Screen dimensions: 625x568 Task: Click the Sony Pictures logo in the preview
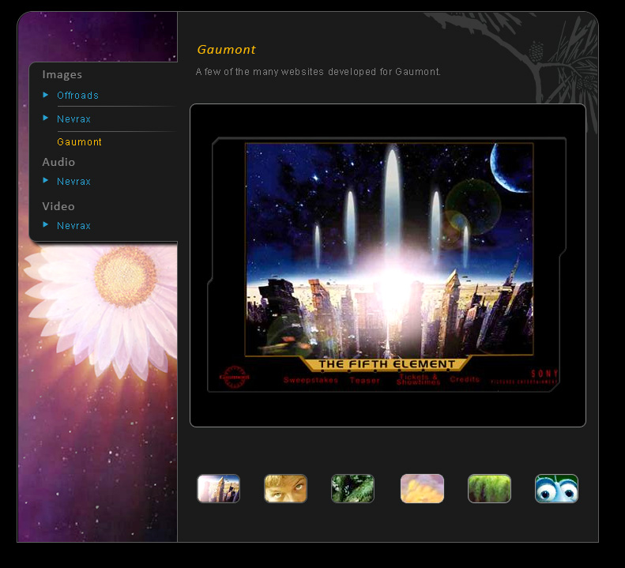pos(524,377)
